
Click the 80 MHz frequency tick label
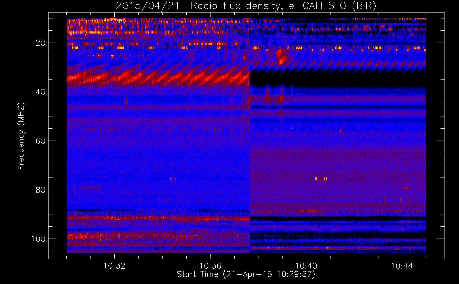(41, 190)
